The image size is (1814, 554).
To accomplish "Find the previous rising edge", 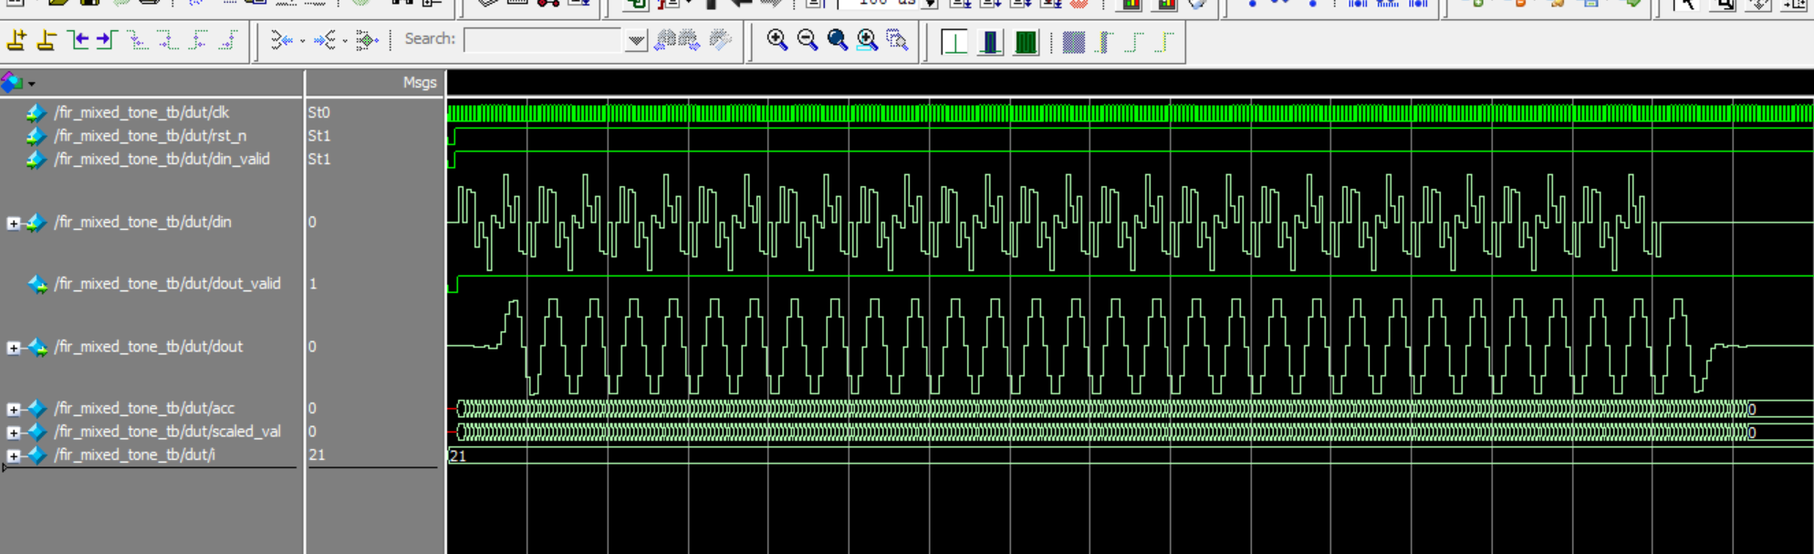I will pos(198,39).
